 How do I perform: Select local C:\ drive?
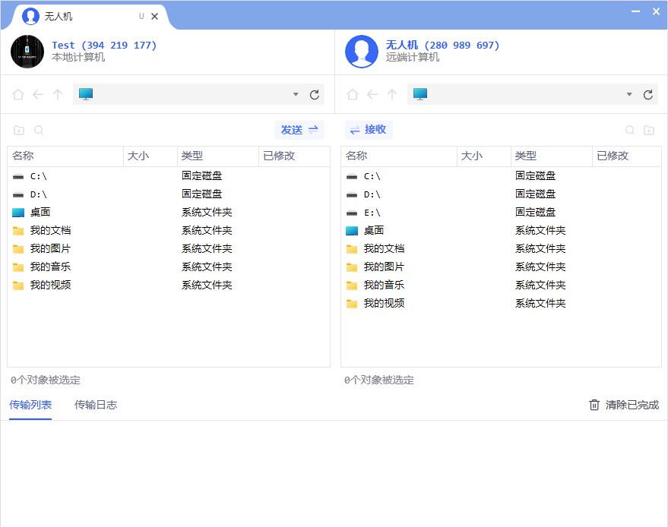pos(169,176)
